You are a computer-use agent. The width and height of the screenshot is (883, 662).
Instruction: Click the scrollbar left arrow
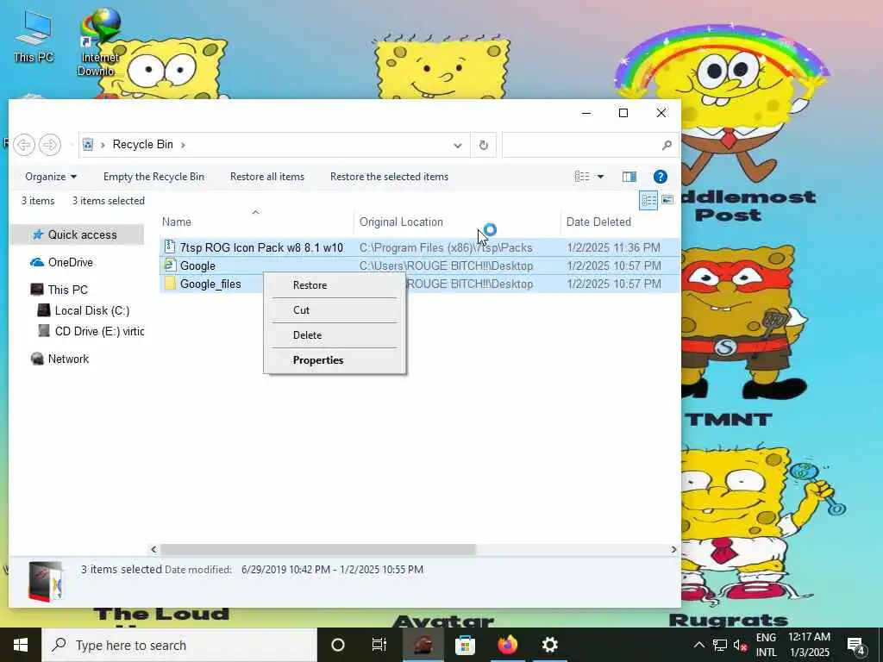click(x=153, y=549)
